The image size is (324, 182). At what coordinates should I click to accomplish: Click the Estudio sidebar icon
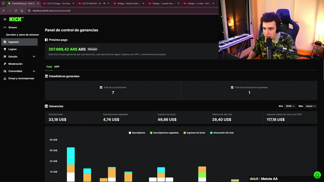click(x=5, y=57)
